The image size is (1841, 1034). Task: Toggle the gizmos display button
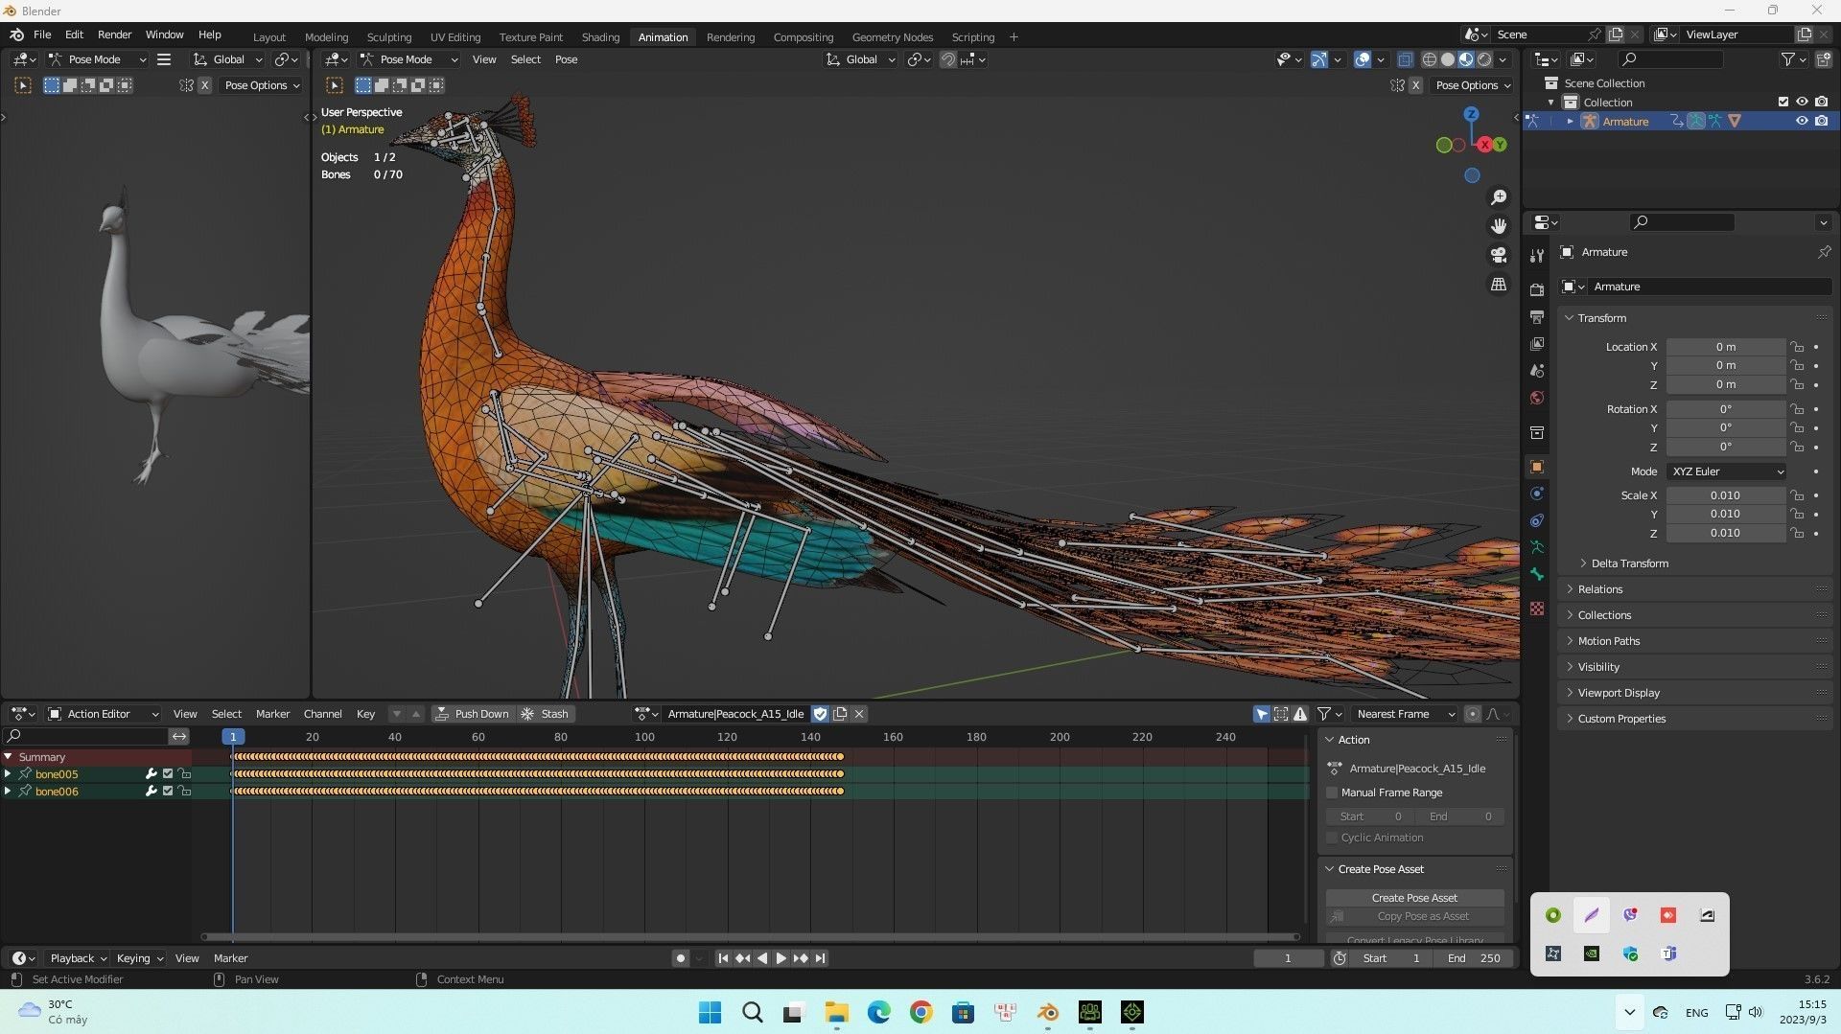(x=1319, y=59)
